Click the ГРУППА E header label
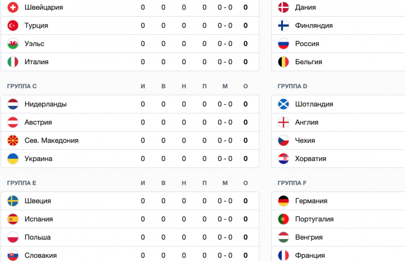The image size is (405, 261). (x=21, y=183)
